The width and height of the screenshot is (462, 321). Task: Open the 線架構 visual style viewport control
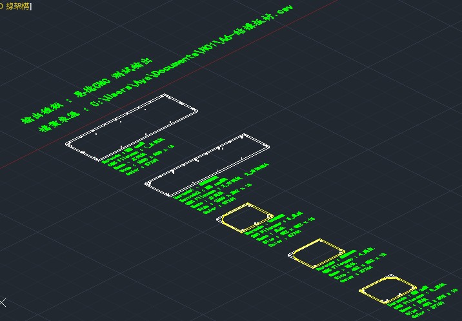coord(17,6)
